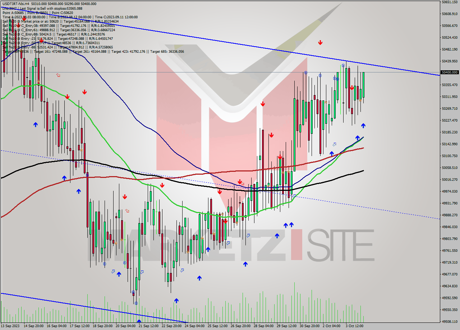
Task: Click the 'Target:46517' value
Action: pos(66,34)
